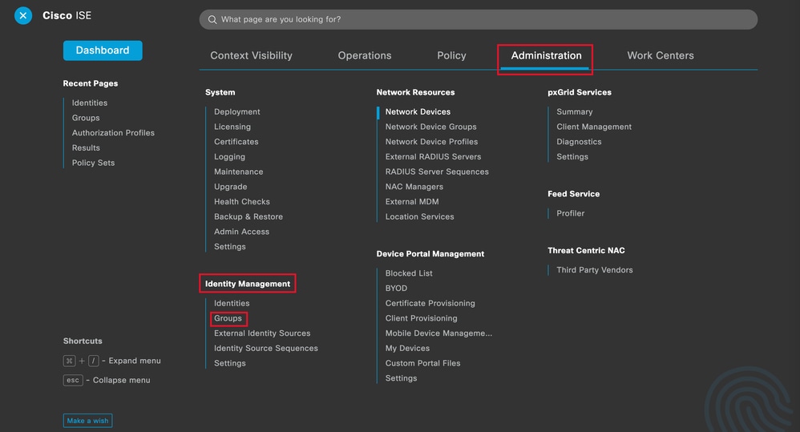Click the Network Resources heading
This screenshot has height=432, width=800.
coord(415,92)
